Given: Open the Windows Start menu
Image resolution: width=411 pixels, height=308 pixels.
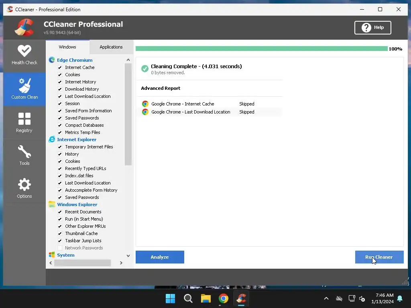Looking at the screenshot, I should 170,298.
